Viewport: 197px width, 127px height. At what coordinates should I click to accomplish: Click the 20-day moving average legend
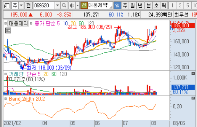73,23
